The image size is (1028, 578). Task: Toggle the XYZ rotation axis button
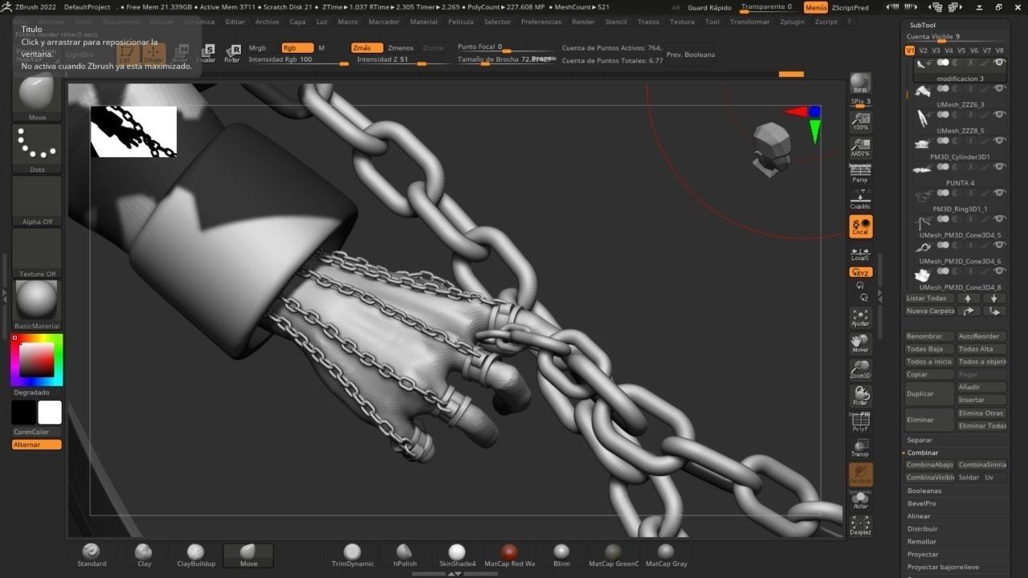tap(860, 272)
